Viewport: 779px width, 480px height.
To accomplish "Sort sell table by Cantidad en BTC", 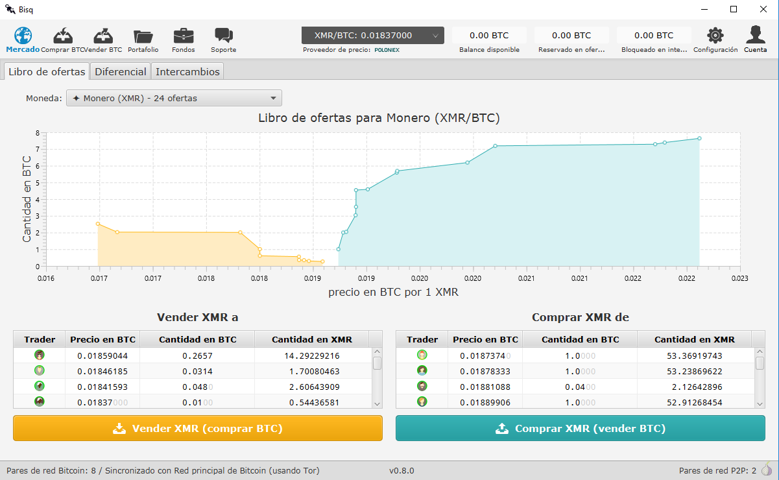I will tap(198, 339).
